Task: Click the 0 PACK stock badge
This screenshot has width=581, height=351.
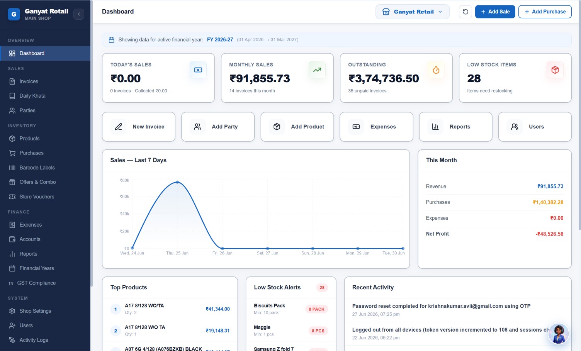Action: [x=316, y=309]
